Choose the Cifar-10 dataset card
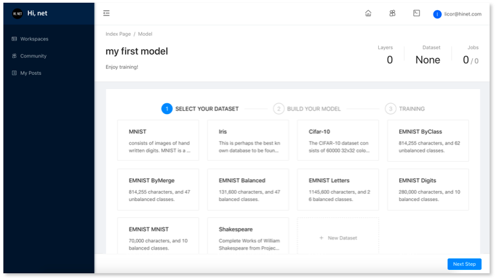 (x=338, y=140)
